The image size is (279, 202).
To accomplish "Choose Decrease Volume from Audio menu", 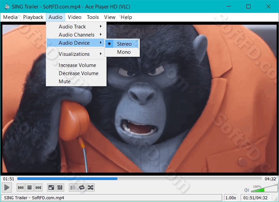I will (x=75, y=73).
